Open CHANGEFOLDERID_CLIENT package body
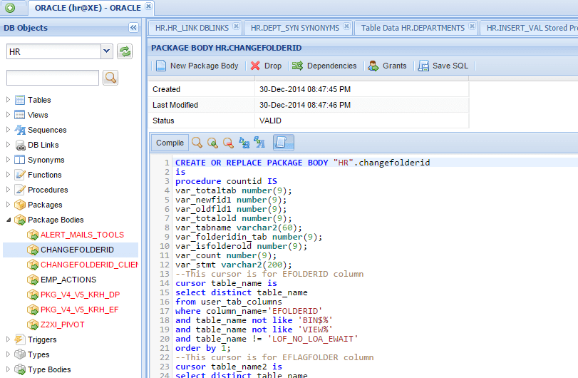The image size is (578, 378). pos(89,265)
